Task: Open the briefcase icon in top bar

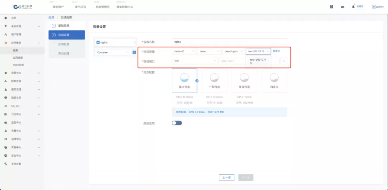Action: click(x=342, y=7)
